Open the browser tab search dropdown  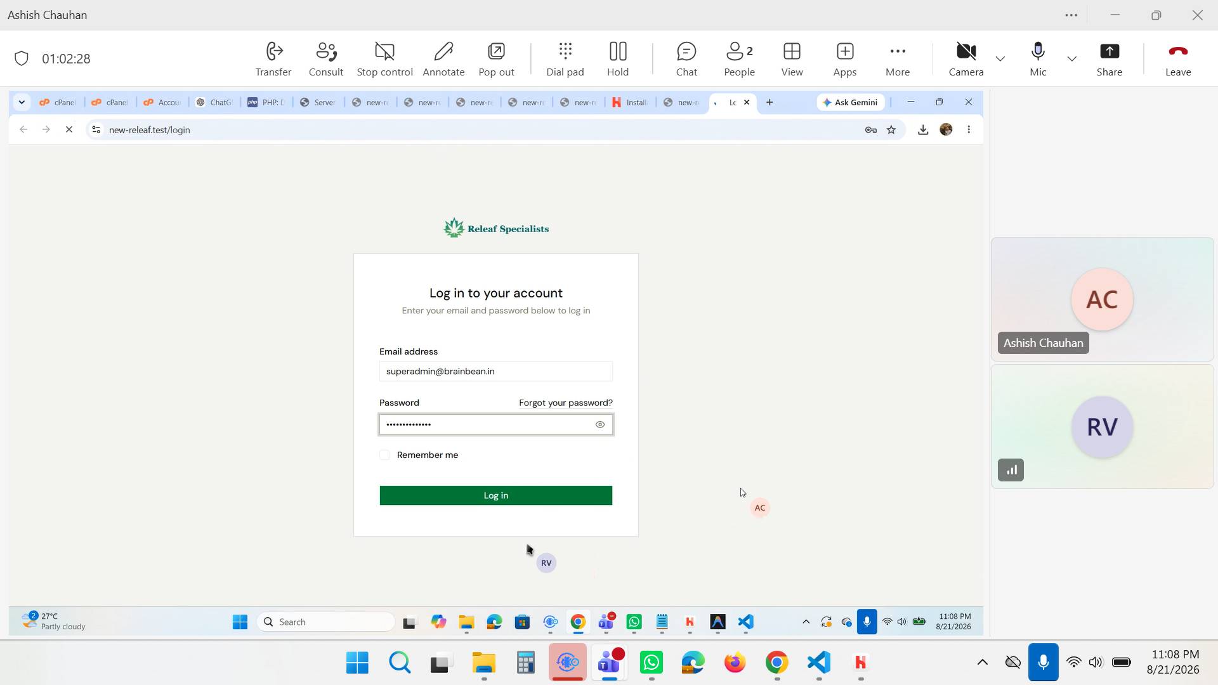[22, 102]
